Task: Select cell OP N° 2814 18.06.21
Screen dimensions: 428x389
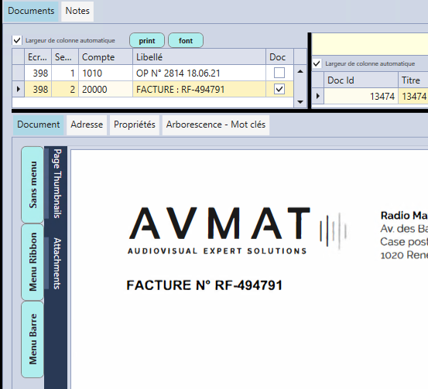Action: [x=199, y=73]
